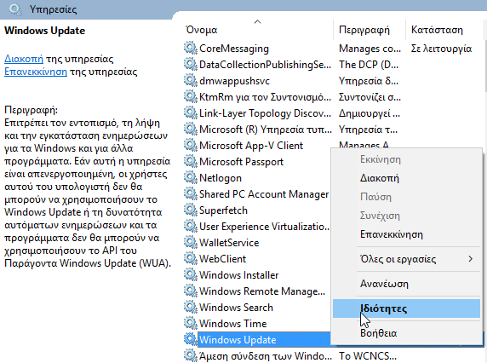
Task: Click the WebClient service gear icon
Action: pos(191,258)
